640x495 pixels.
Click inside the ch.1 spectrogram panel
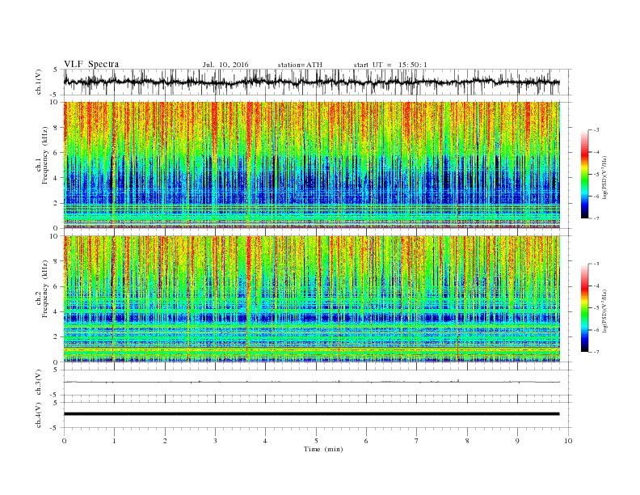tap(312, 165)
